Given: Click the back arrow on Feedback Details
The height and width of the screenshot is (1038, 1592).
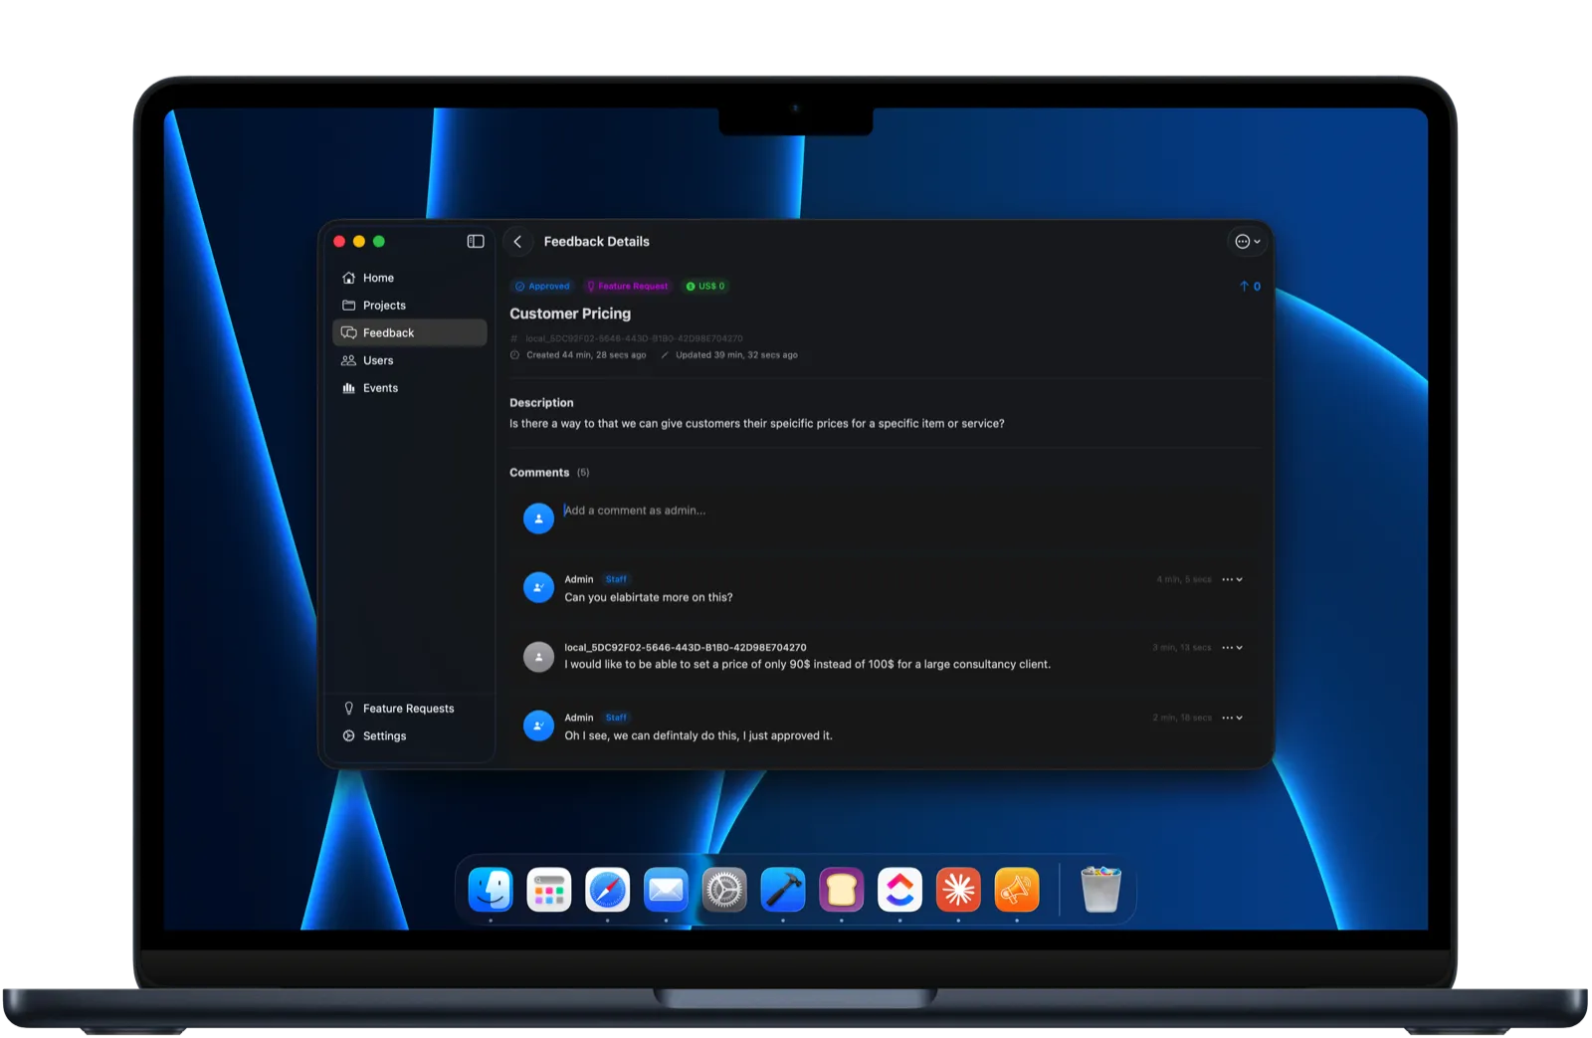Looking at the screenshot, I should point(518,242).
